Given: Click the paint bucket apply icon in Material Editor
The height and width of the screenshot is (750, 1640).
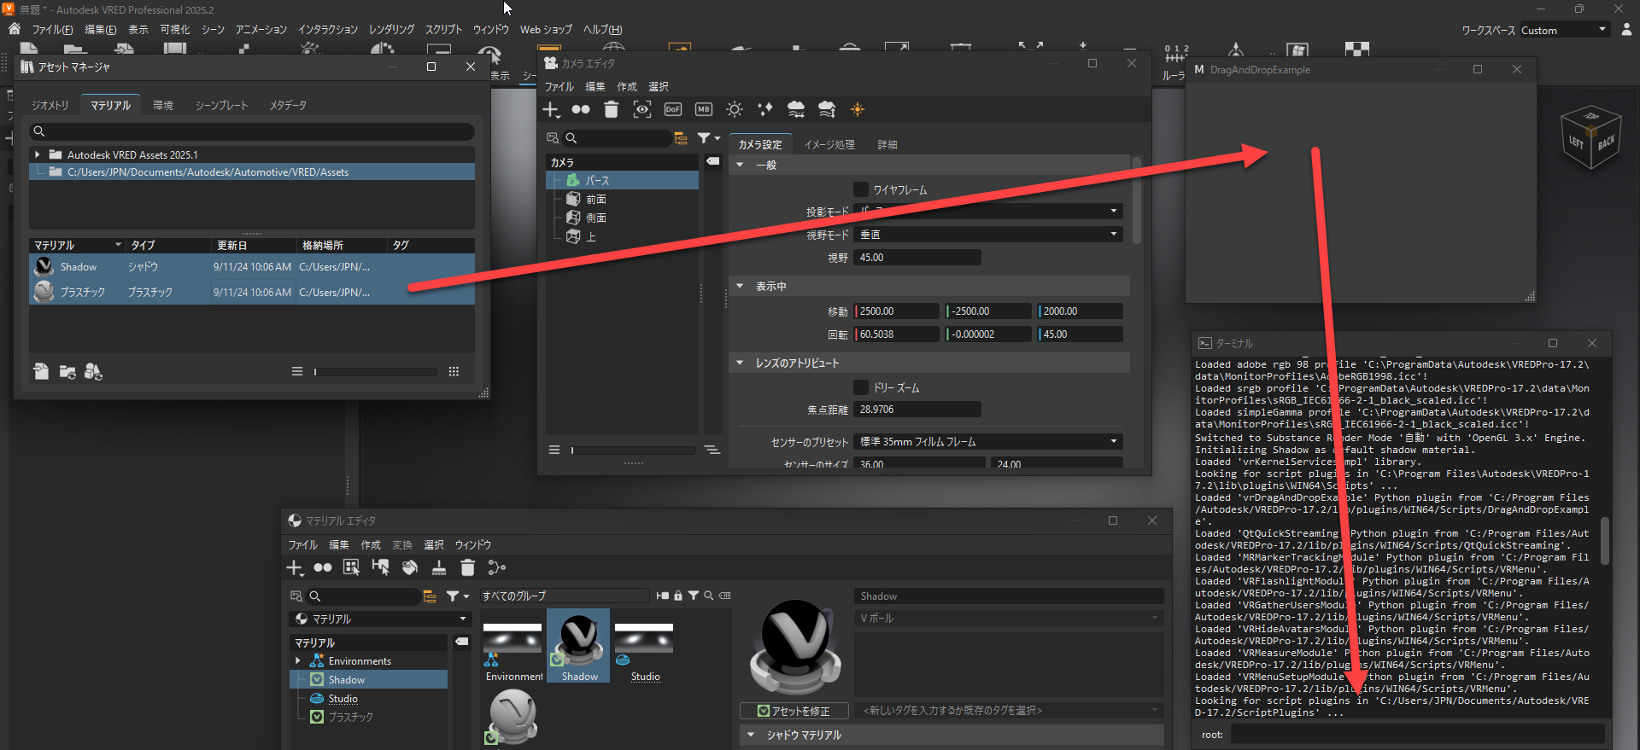Looking at the screenshot, I should click(410, 567).
